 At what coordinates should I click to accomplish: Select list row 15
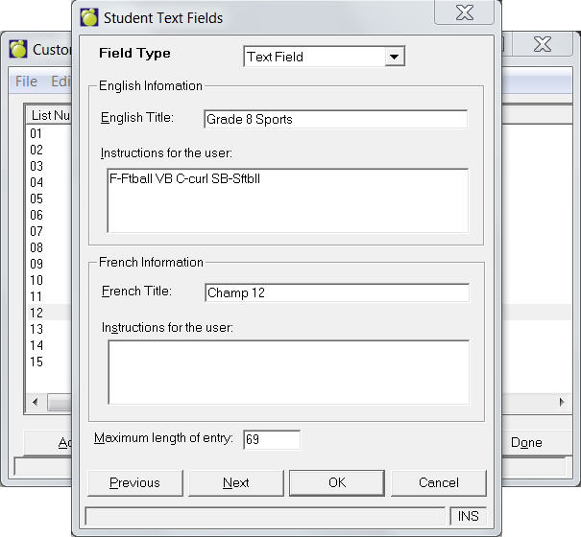[x=36, y=362]
